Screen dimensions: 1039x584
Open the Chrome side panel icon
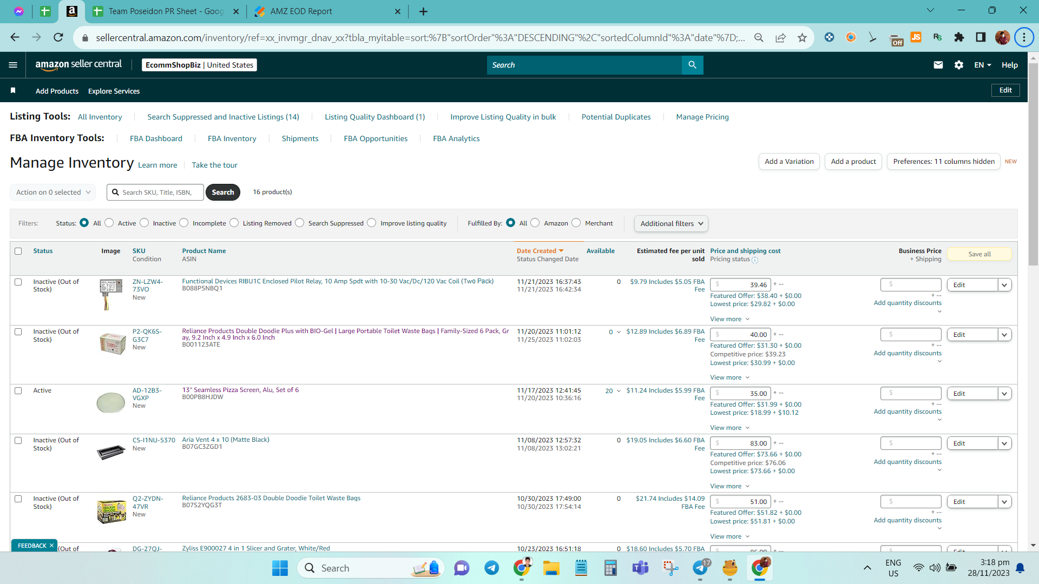click(x=981, y=37)
